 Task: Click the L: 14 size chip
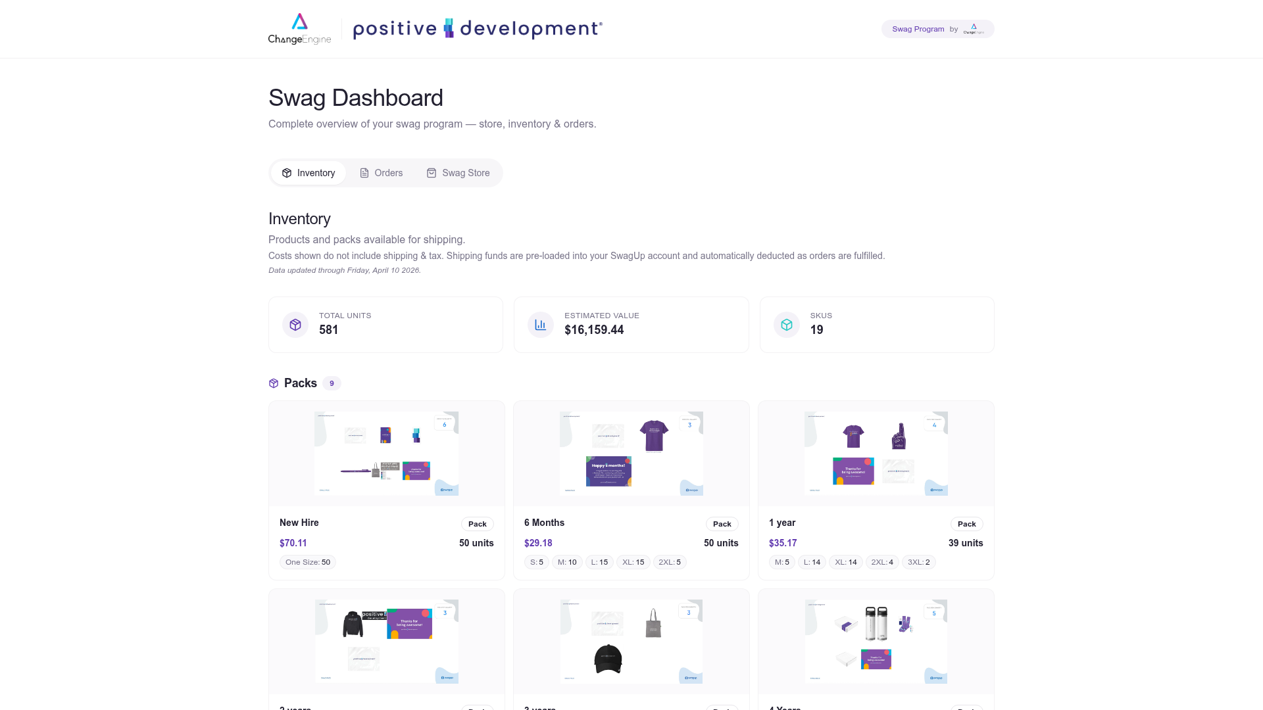(812, 562)
